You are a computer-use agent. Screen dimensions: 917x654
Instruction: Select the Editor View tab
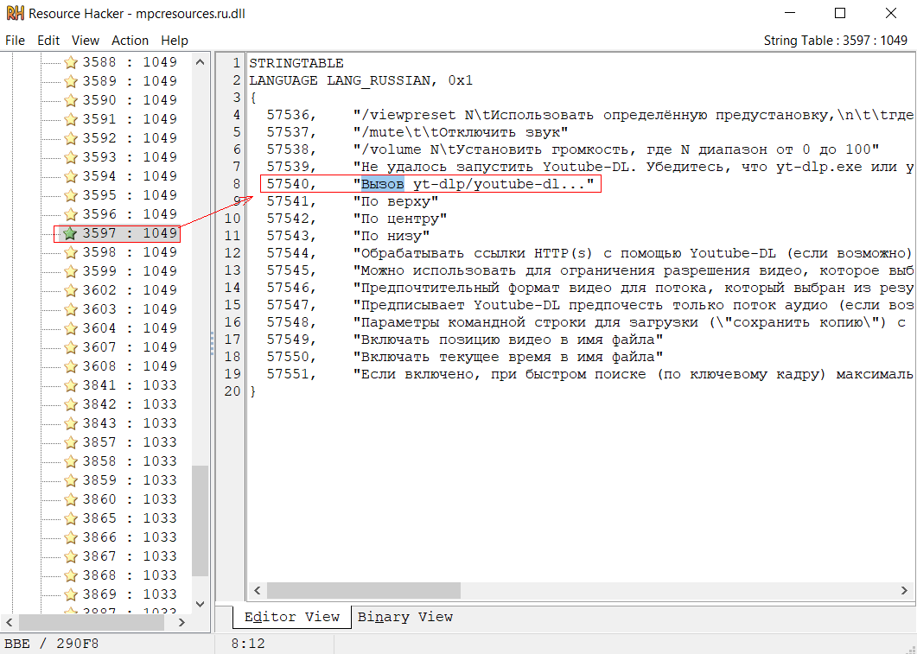click(x=292, y=617)
